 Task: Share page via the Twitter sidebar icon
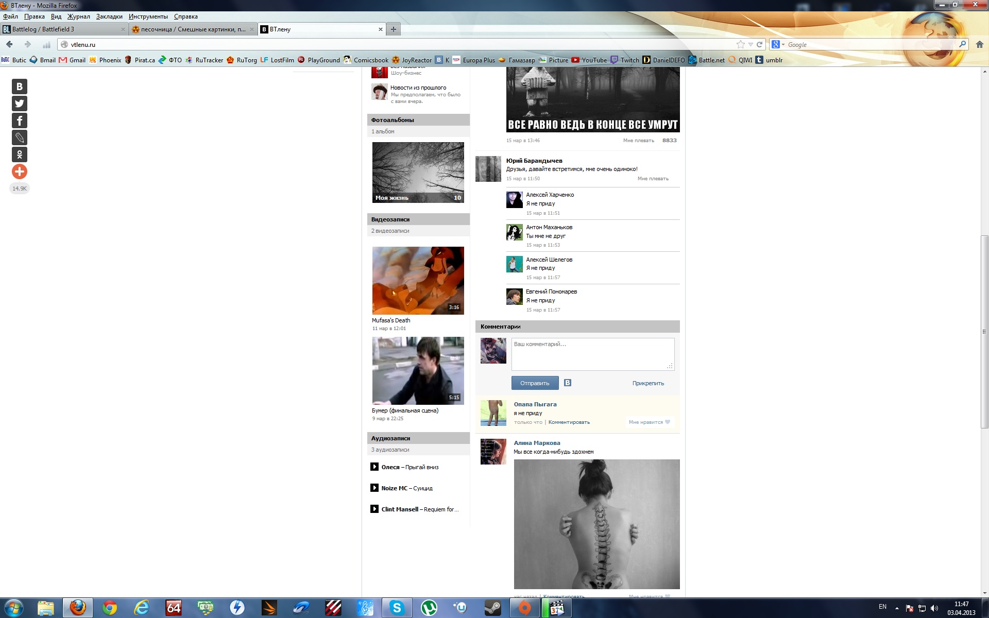click(x=20, y=104)
